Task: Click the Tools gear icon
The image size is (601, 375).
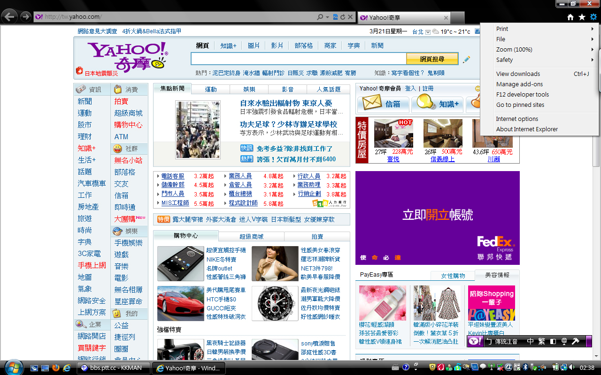Action: (593, 17)
